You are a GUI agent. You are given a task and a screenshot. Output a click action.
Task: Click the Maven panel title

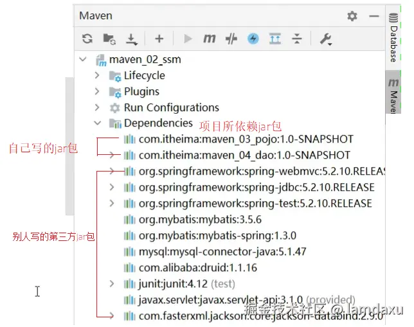[x=96, y=16]
